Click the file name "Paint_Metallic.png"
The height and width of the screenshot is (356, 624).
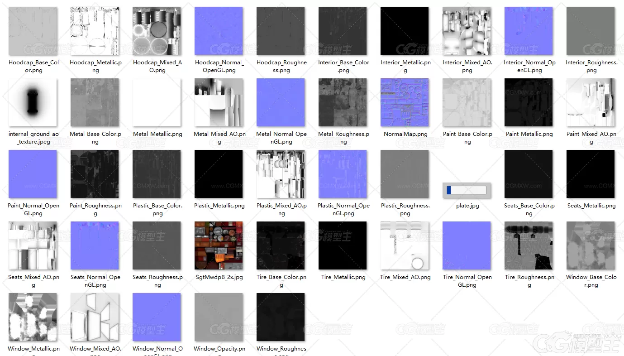click(x=529, y=134)
